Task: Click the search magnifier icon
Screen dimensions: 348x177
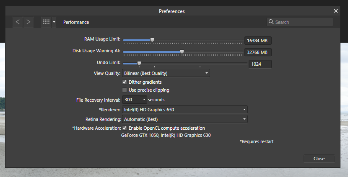Action: pos(271,22)
